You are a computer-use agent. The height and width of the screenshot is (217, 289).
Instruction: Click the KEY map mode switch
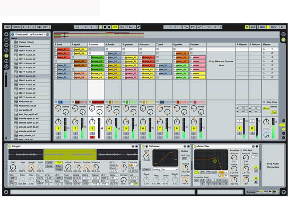[x=253, y=27]
